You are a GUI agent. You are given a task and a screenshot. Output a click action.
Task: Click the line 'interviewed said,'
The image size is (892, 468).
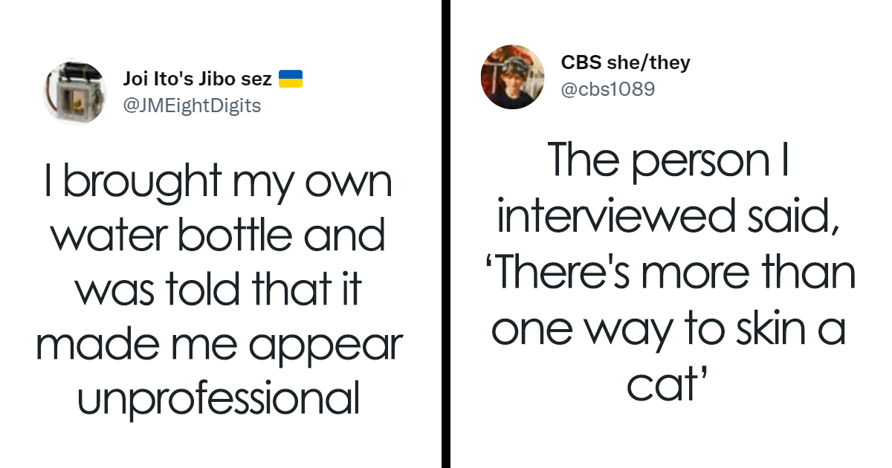point(668,216)
